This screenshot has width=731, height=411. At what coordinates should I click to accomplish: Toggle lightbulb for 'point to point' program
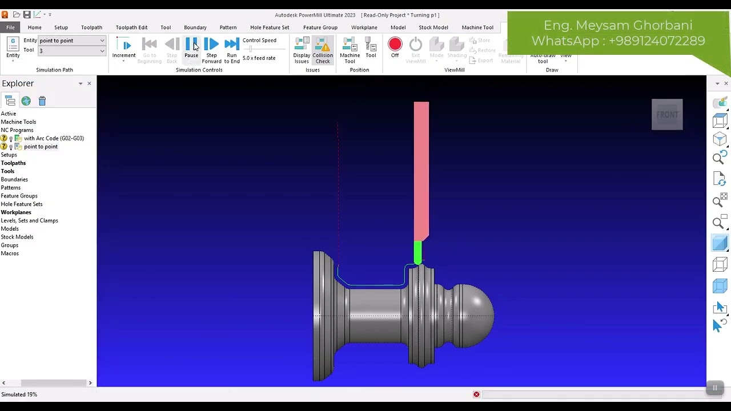tap(11, 147)
